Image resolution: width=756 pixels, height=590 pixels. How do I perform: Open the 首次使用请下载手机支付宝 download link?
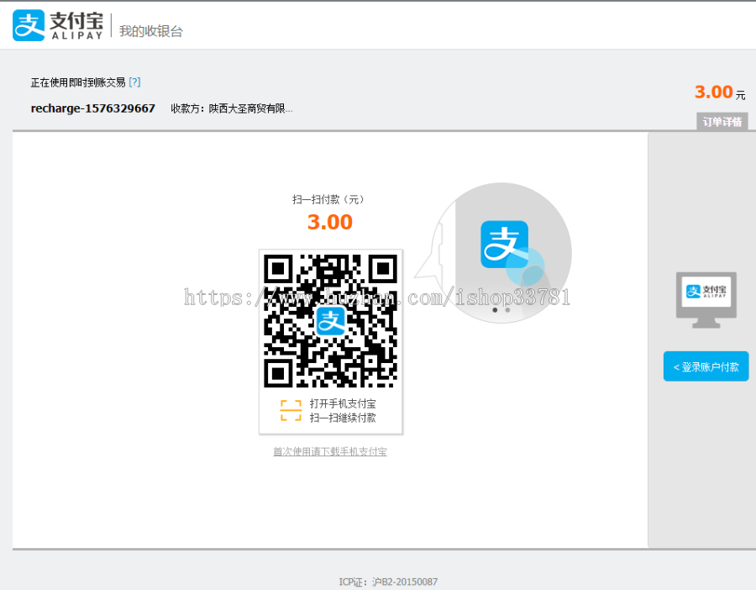(x=330, y=451)
